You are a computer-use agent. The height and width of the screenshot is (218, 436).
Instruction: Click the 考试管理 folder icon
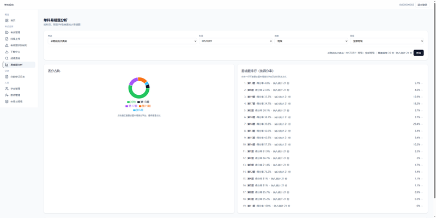point(7,32)
